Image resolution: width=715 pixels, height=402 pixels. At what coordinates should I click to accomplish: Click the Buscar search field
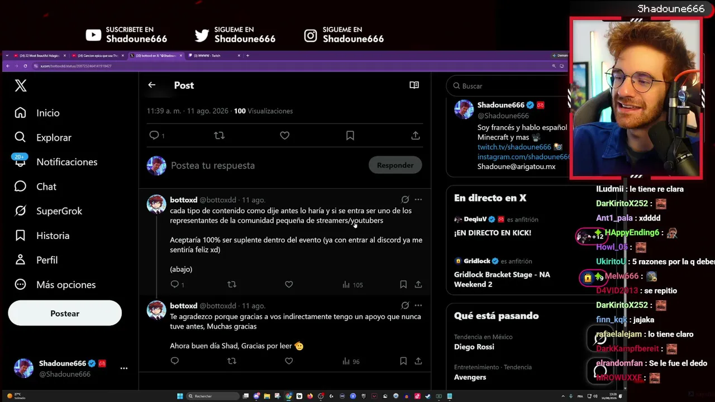[507, 86]
